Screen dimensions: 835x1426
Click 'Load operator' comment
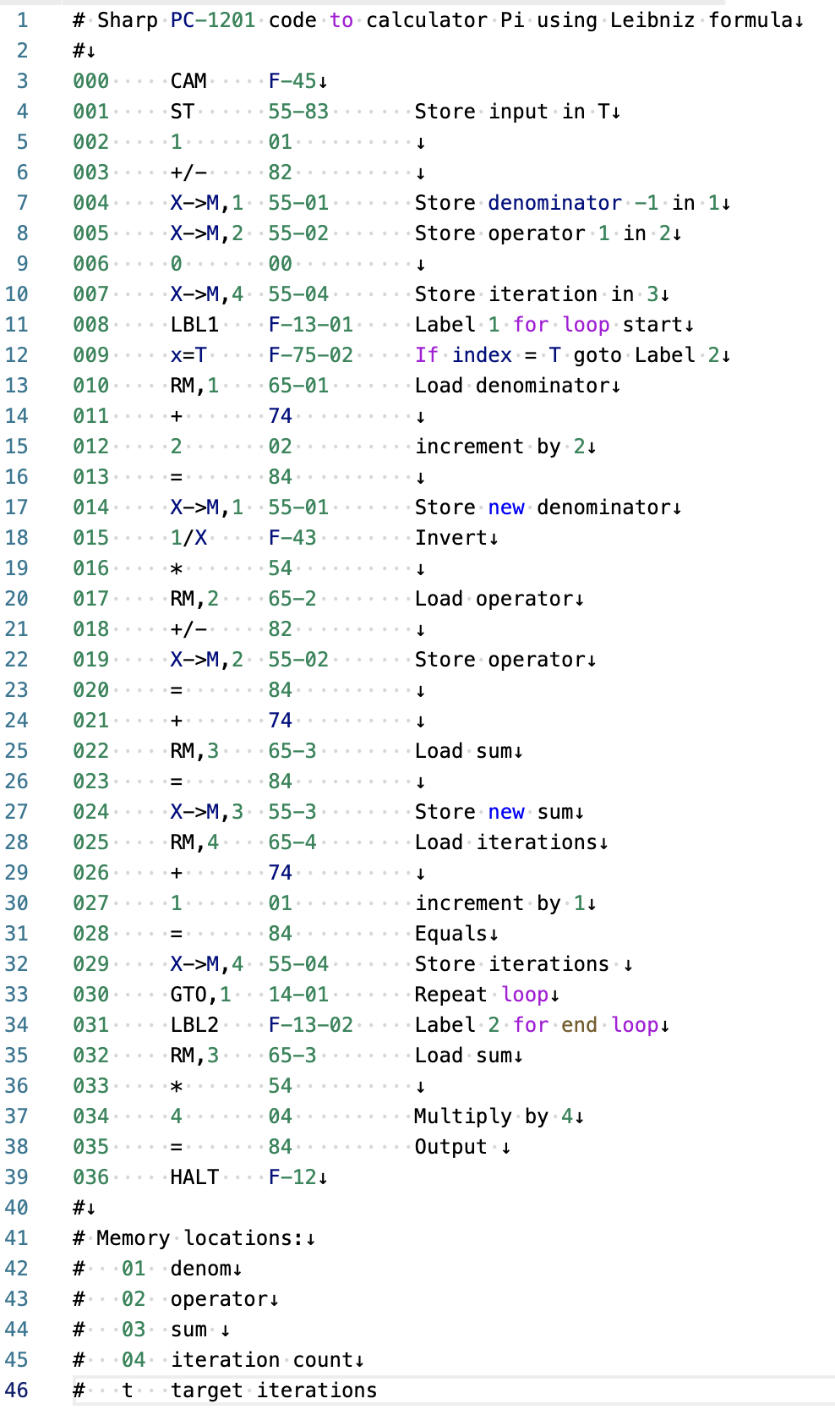pos(494,599)
